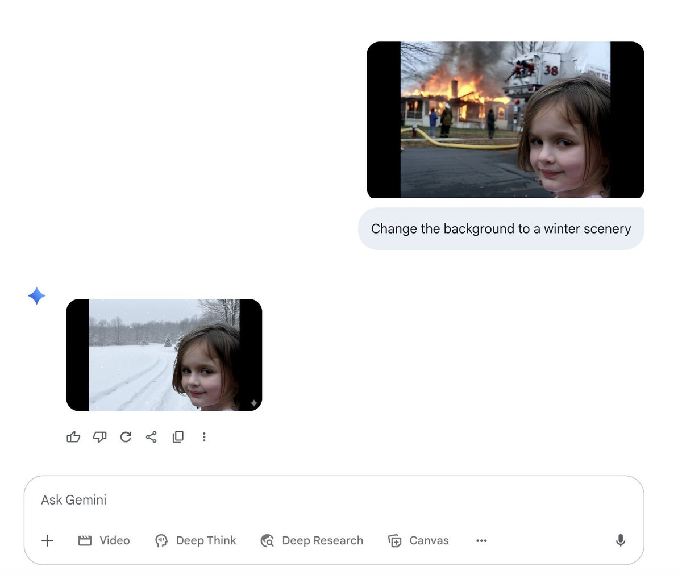This screenshot has width=682, height=575.
Task: Click the "Change the background" message bubble
Action: coord(501,229)
